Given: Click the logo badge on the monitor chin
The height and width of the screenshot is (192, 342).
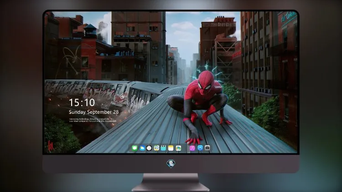Looking at the screenshot, I should (171, 164).
